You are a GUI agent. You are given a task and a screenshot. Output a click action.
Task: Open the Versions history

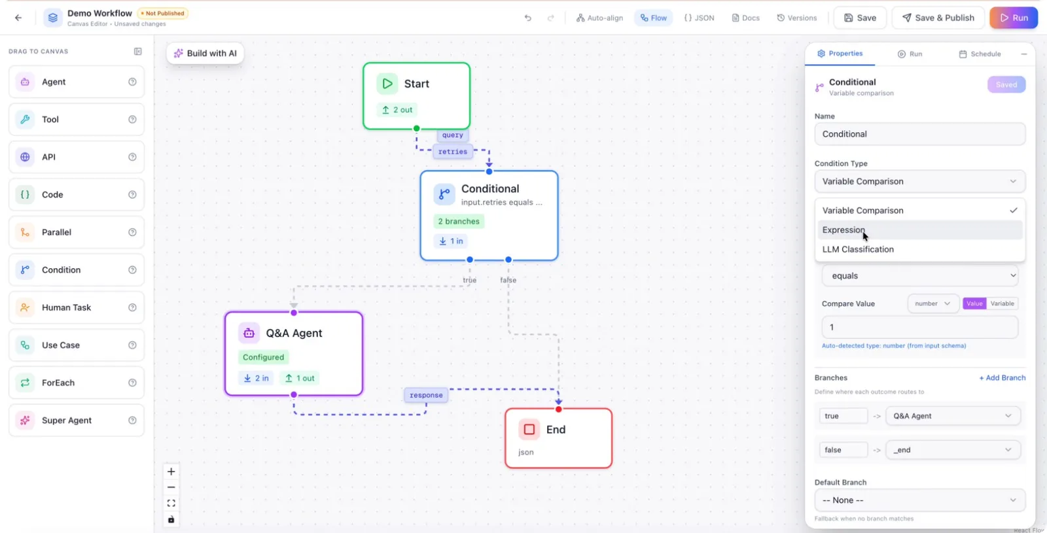796,18
